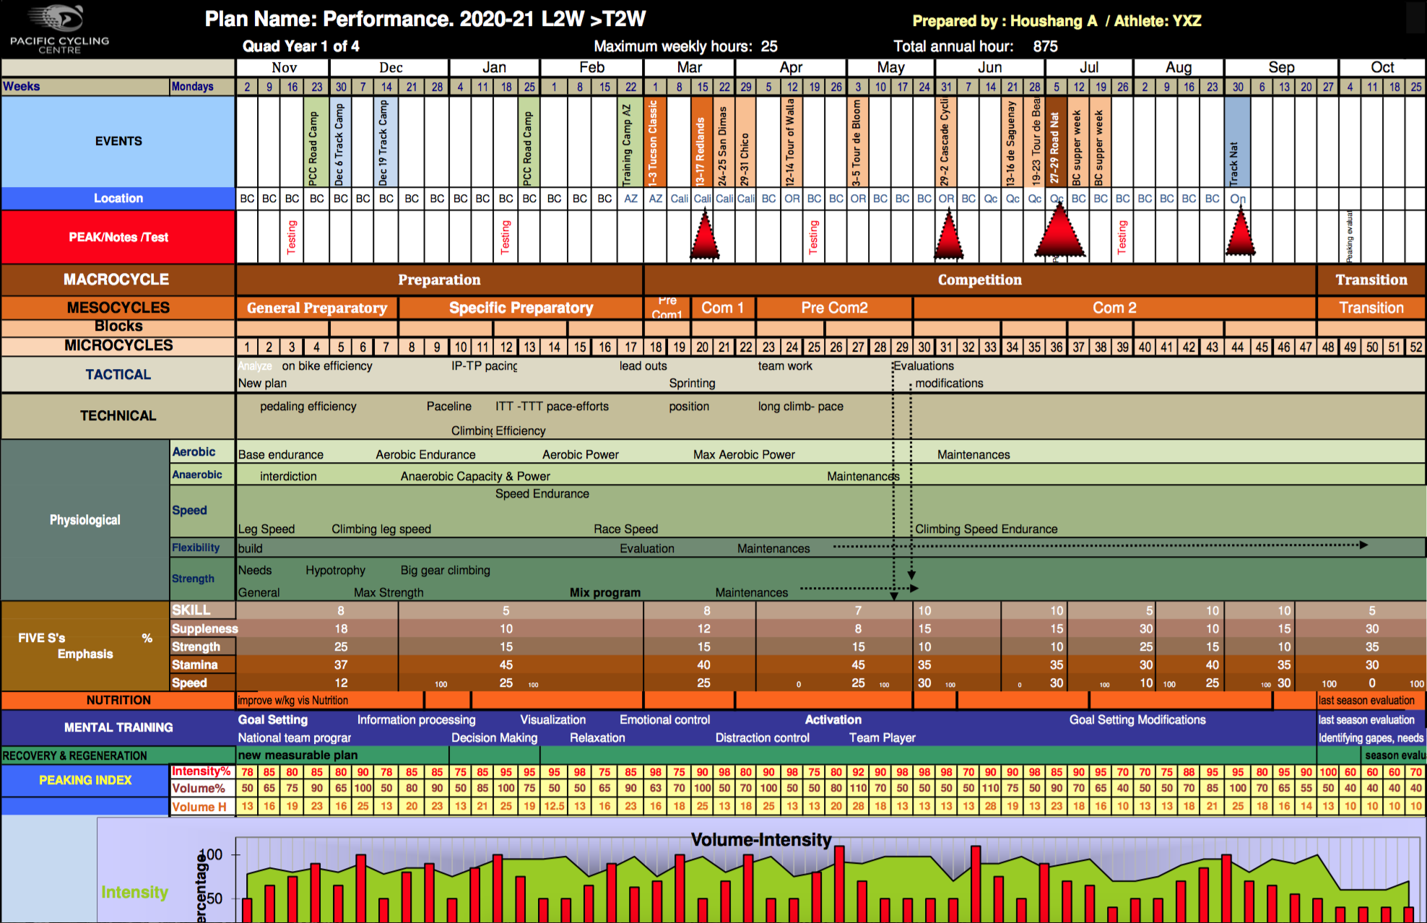Select the Competition macrocycle cell
Image resolution: width=1427 pixels, height=923 pixels.
click(979, 279)
